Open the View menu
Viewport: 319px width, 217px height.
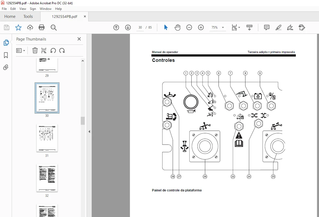coord(23,9)
